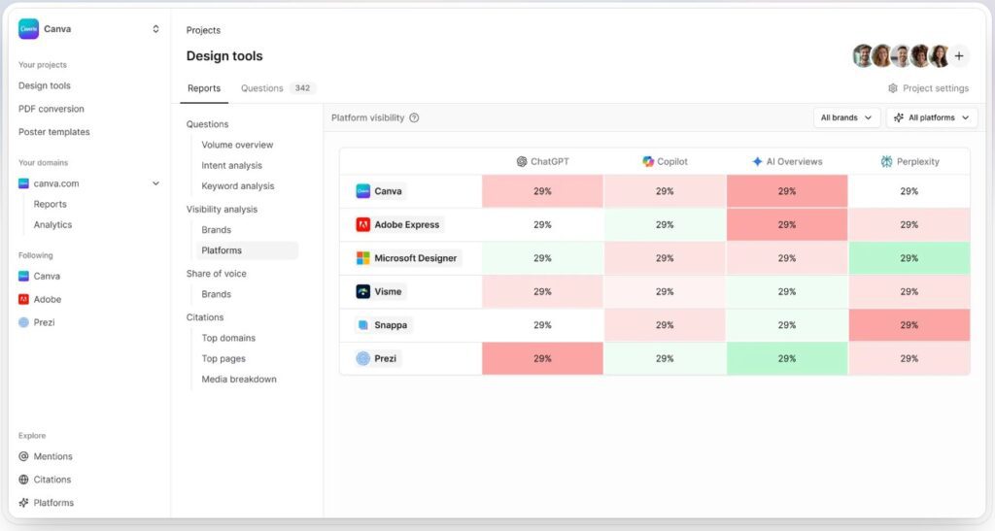This screenshot has width=995, height=531.
Task: Open Brands under Share of voice
Action: click(x=217, y=294)
